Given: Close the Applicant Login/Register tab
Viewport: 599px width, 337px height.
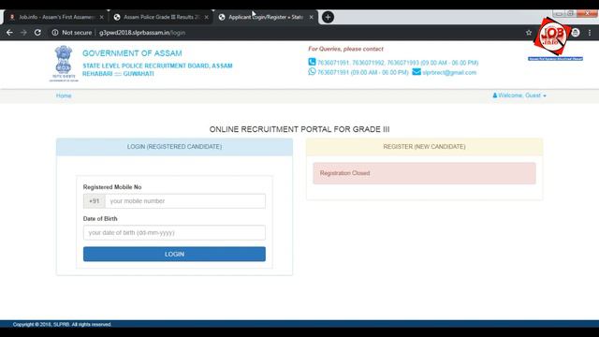Looking at the screenshot, I should click(312, 17).
